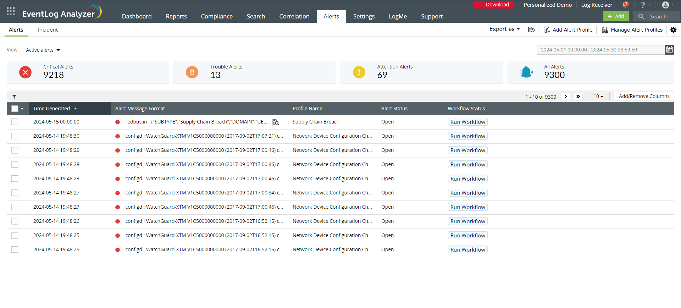Click the Profile Name column header
Image resolution: width=681 pixels, height=308 pixels.
click(307, 109)
